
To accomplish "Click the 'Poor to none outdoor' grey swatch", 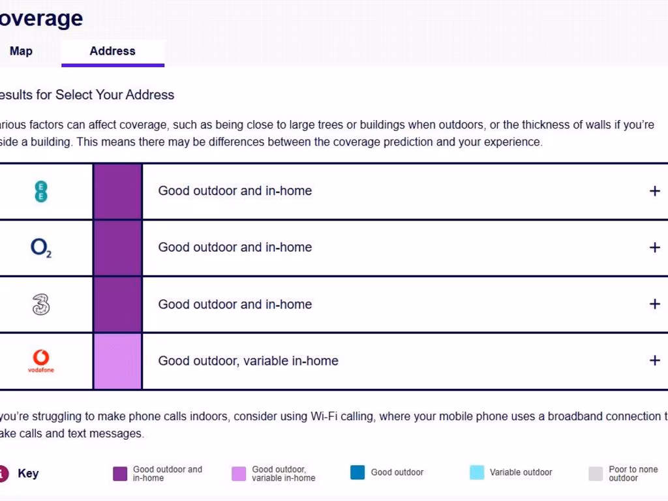I will coord(596,474).
